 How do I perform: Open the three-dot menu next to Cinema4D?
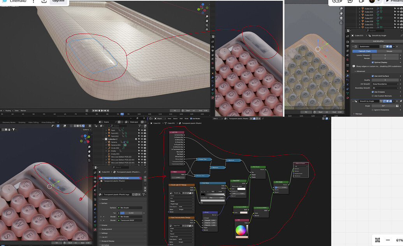click(33, 1)
